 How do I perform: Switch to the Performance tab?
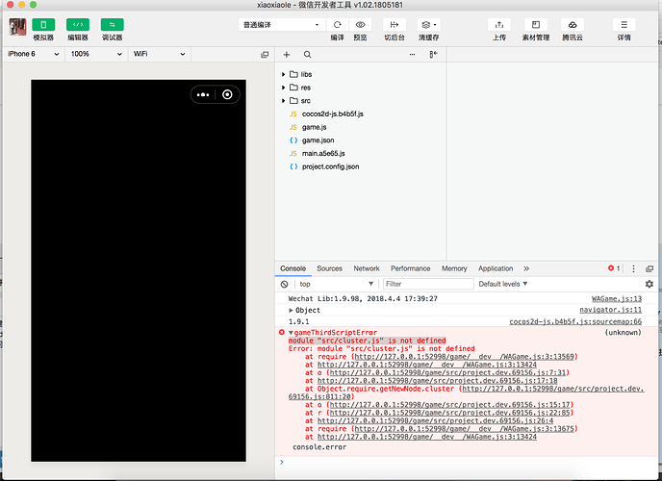[x=410, y=268]
